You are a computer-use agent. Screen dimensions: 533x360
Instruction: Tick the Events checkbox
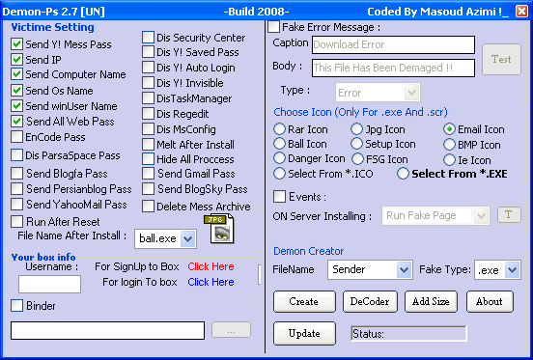click(x=279, y=196)
